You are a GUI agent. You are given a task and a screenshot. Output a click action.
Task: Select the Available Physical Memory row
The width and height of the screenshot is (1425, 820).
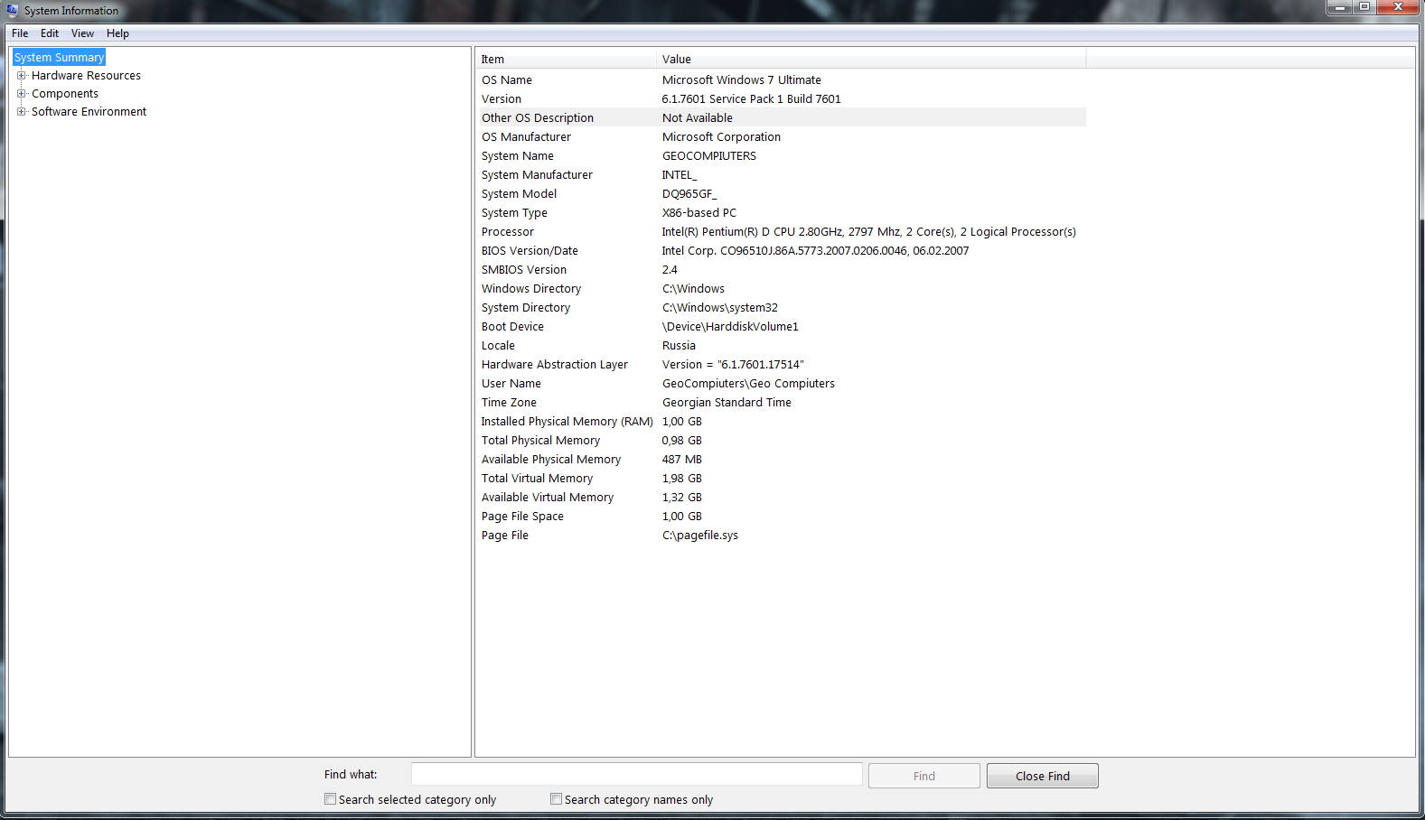[781, 460]
